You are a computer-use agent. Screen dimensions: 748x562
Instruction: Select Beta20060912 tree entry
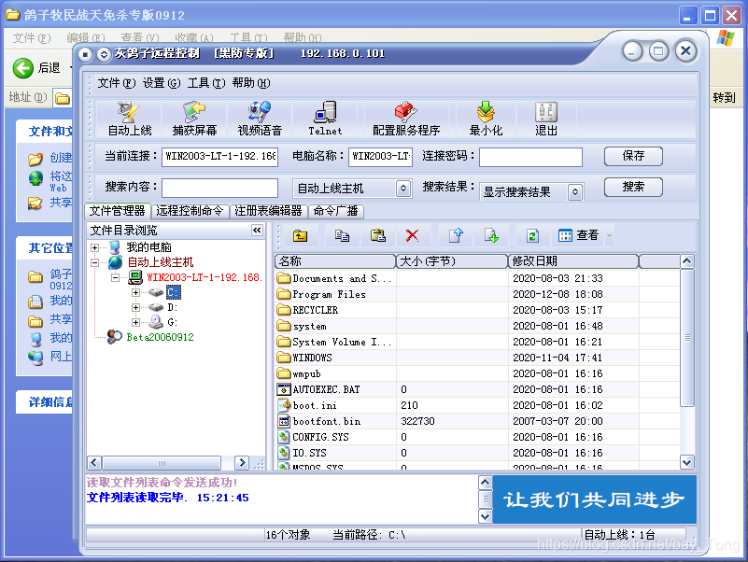click(160, 337)
